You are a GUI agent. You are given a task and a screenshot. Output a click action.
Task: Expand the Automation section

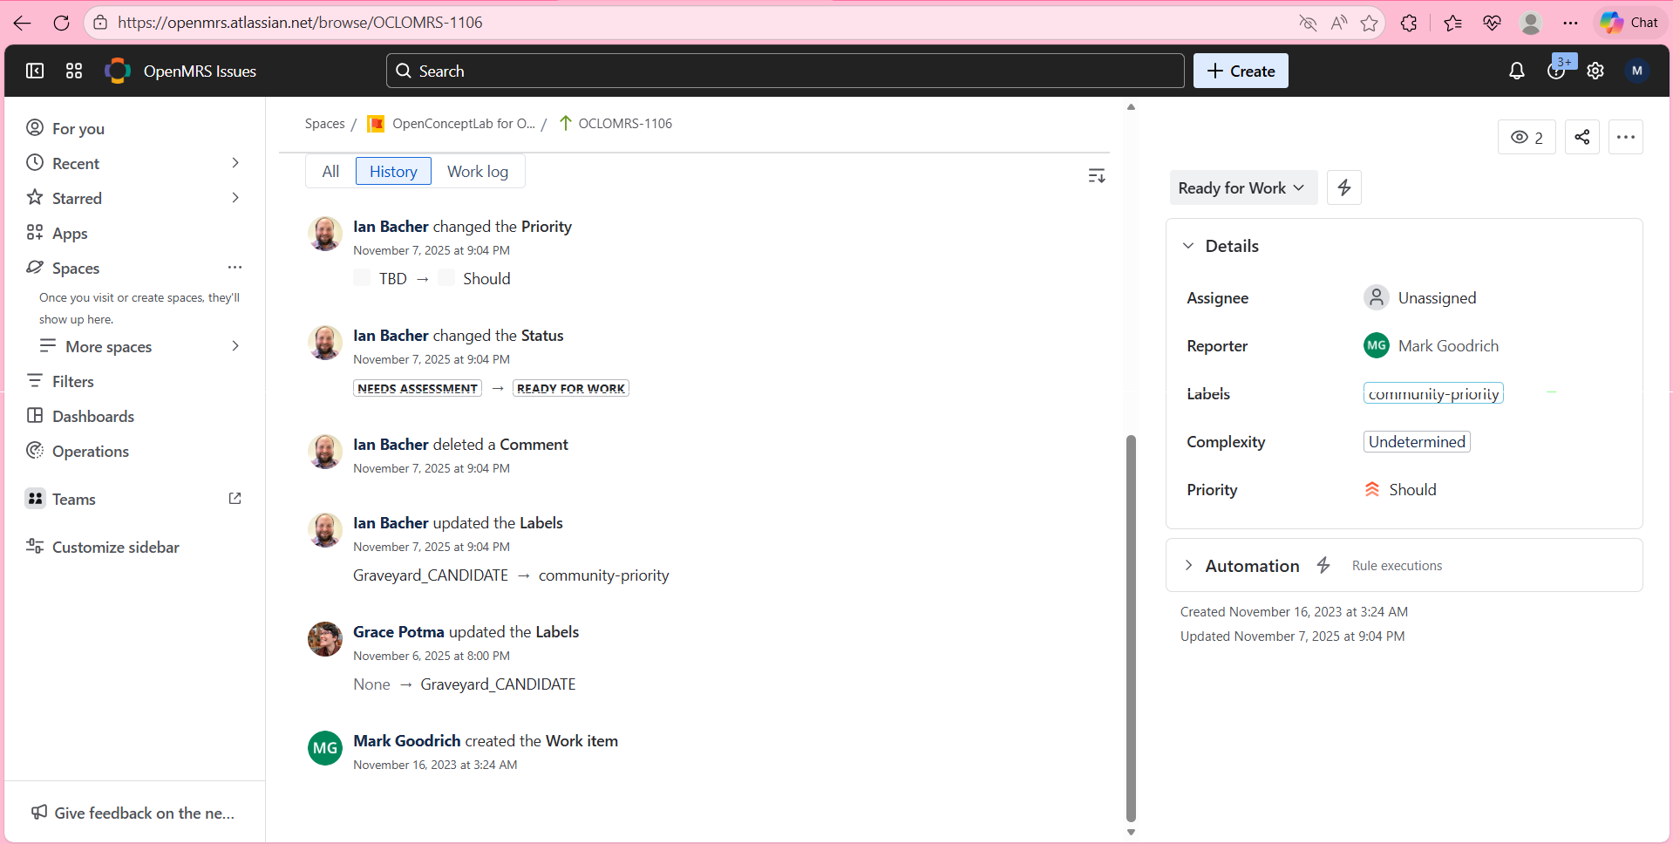point(1188,566)
